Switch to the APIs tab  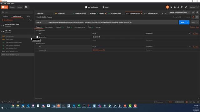click(28, 16)
